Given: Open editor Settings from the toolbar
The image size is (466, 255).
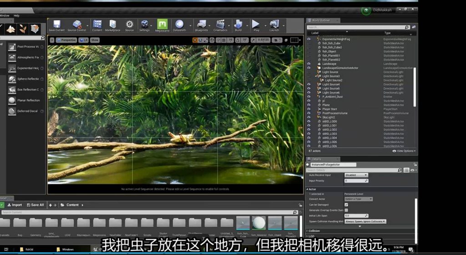Looking at the screenshot, I should (x=144, y=25).
